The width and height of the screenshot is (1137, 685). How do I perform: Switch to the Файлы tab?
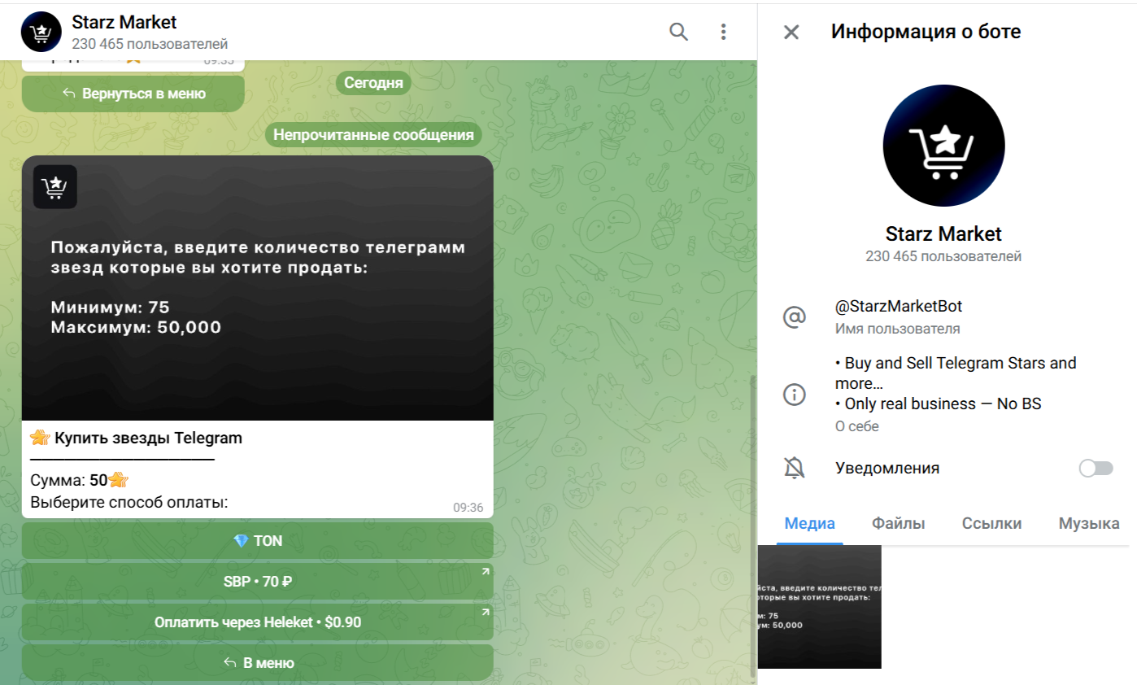898,524
